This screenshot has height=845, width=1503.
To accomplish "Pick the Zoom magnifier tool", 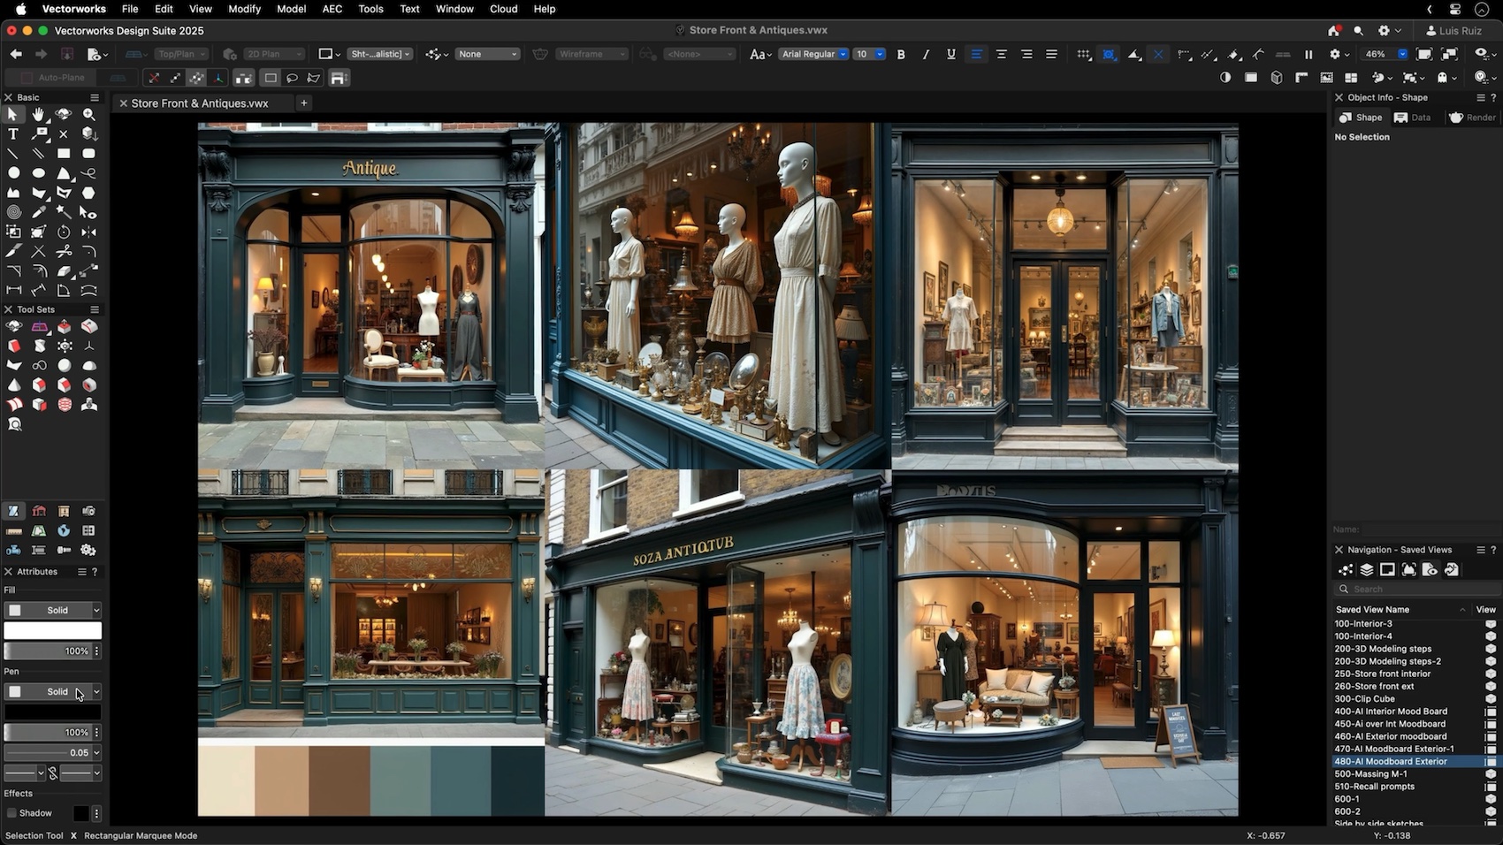I will pos(88,115).
